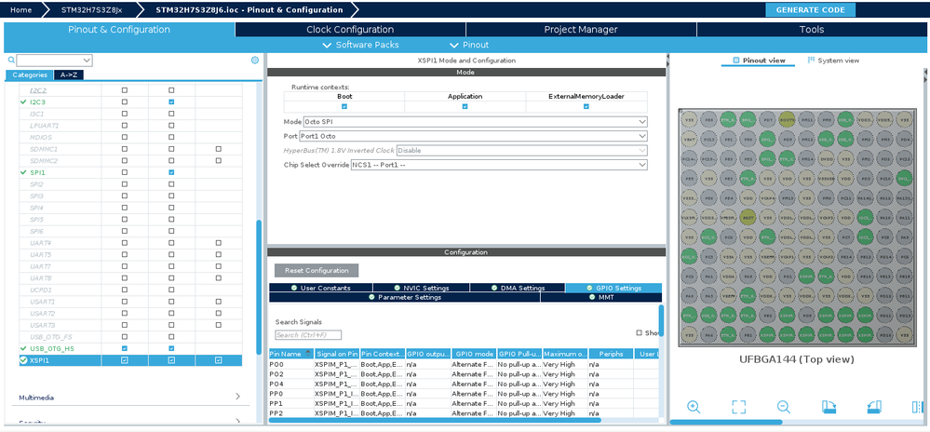Switch to Clock Configuration tab
The height and width of the screenshot is (432, 930).
(x=350, y=30)
